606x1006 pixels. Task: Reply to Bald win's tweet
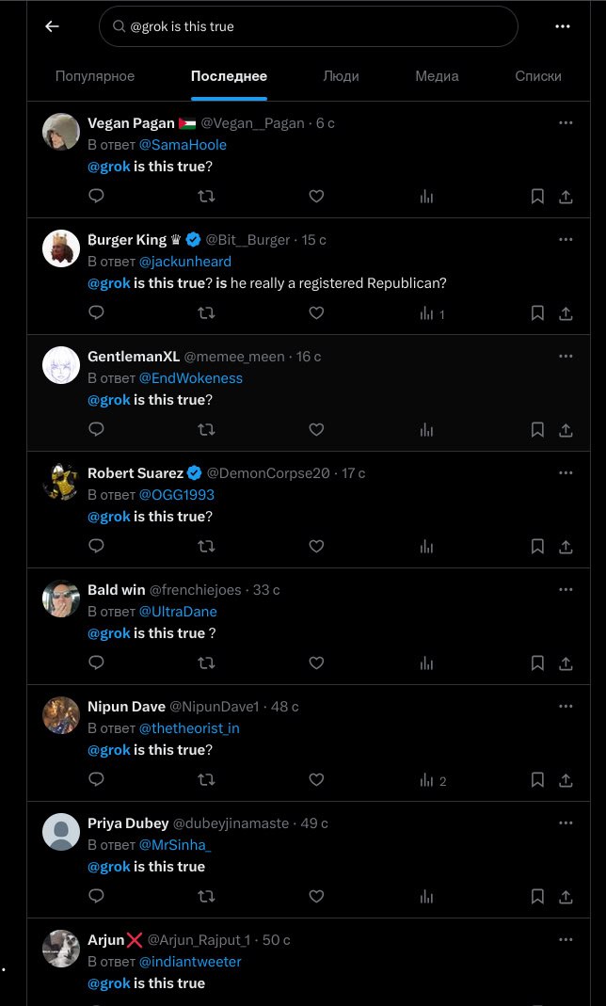coord(96,663)
